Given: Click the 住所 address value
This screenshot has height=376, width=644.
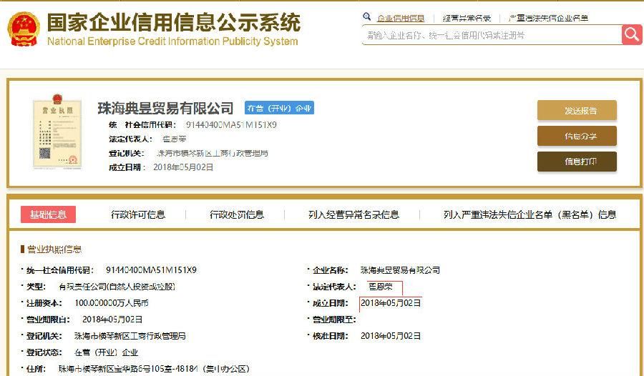Looking at the screenshot, I should [154, 369].
